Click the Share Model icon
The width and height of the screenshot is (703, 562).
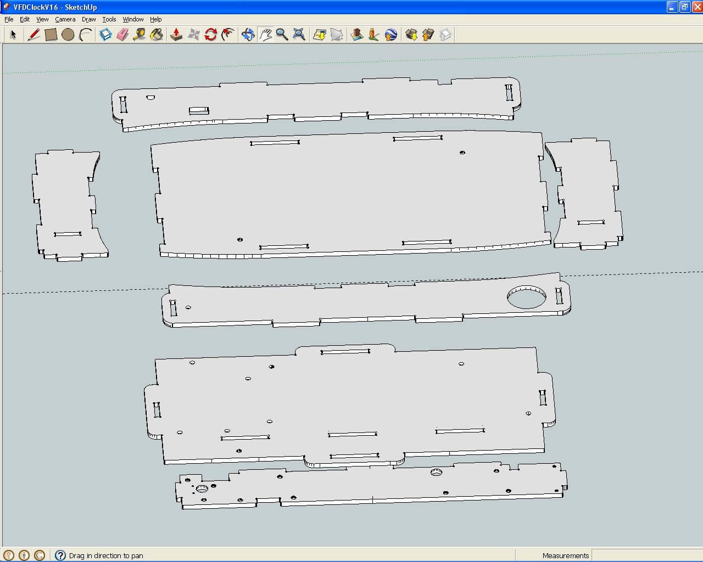(428, 35)
